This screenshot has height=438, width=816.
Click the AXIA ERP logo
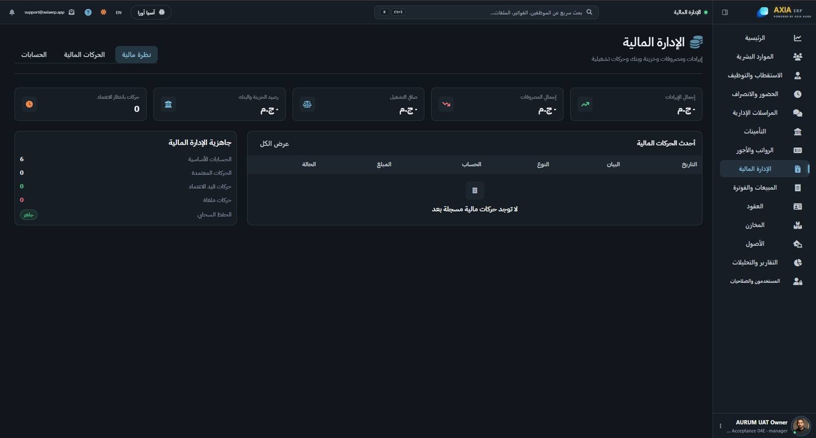pyautogui.click(x=784, y=12)
